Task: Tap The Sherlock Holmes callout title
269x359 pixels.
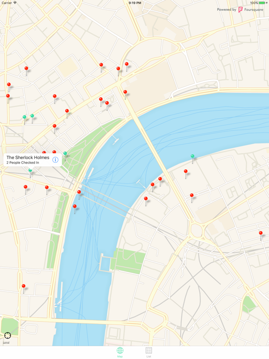Action: 28,158
